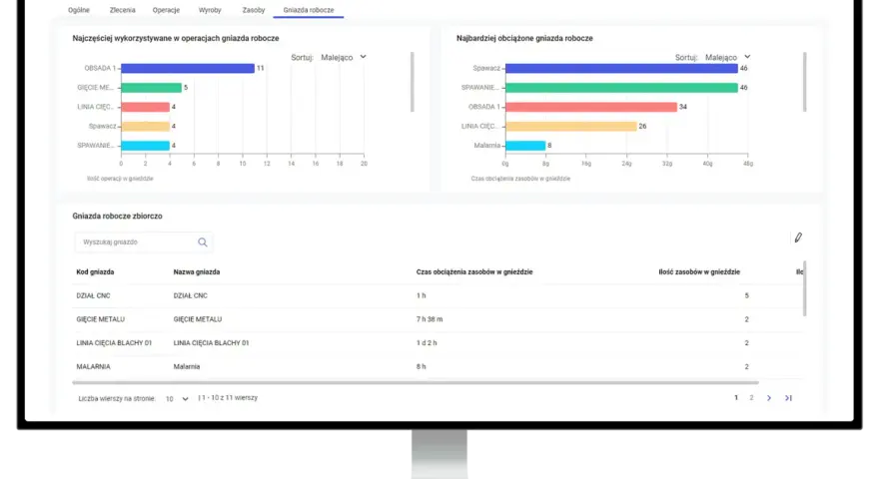Click the pencil edit icon above table
The height and width of the screenshot is (479, 879).
pyautogui.click(x=798, y=238)
